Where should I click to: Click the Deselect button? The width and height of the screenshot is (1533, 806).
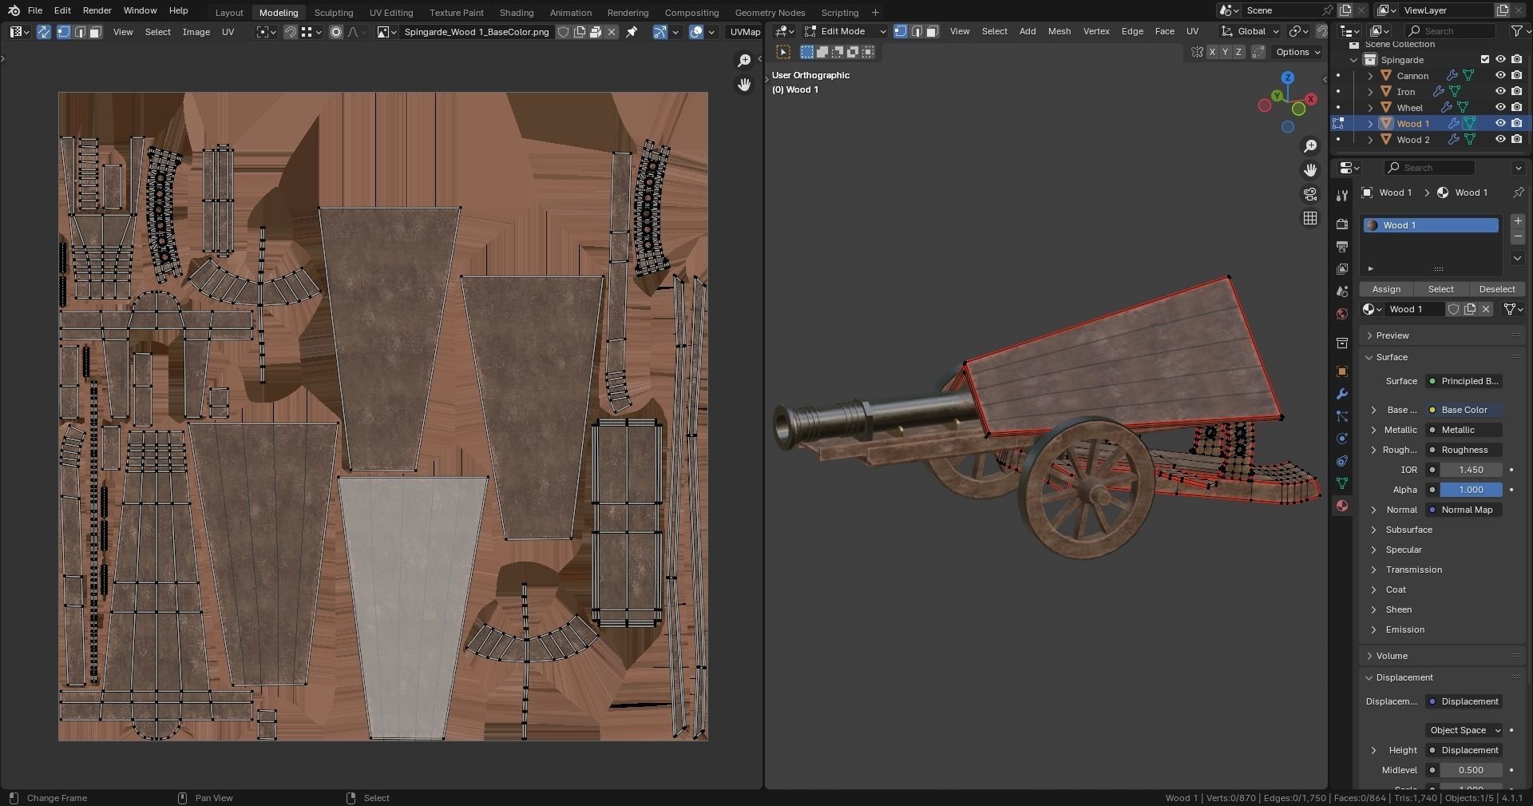pyautogui.click(x=1497, y=289)
